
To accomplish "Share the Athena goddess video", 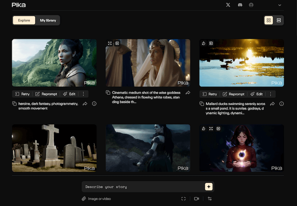I will point(188,93).
